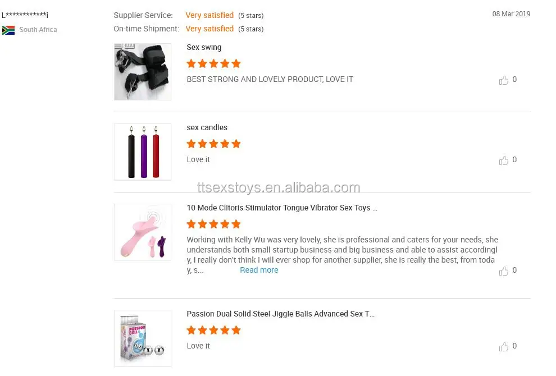Open the sex candles product title

click(207, 127)
